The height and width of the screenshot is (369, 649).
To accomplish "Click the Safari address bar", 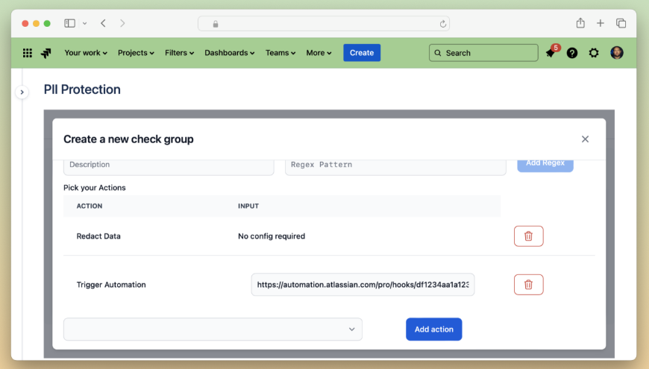I will click(324, 24).
